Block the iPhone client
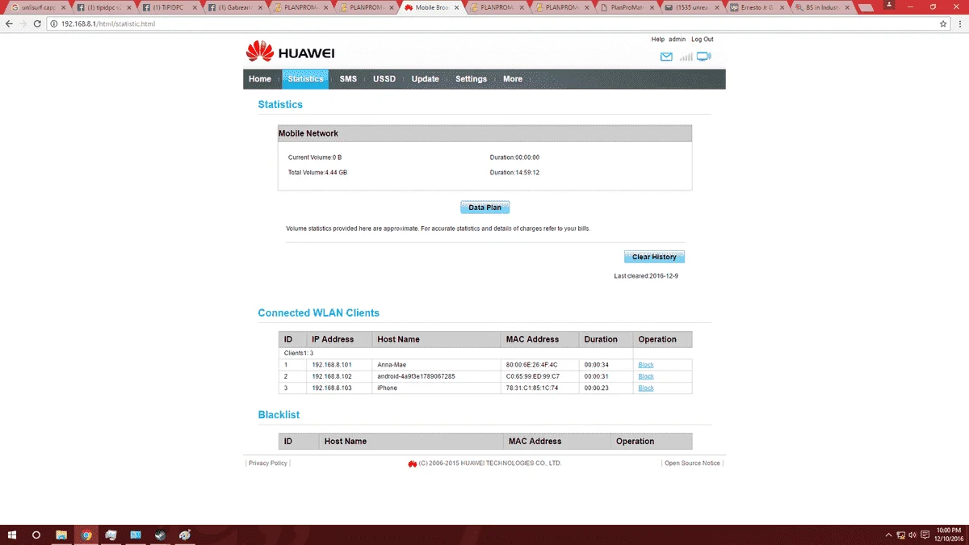Image resolution: width=969 pixels, height=545 pixels. click(x=646, y=388)
